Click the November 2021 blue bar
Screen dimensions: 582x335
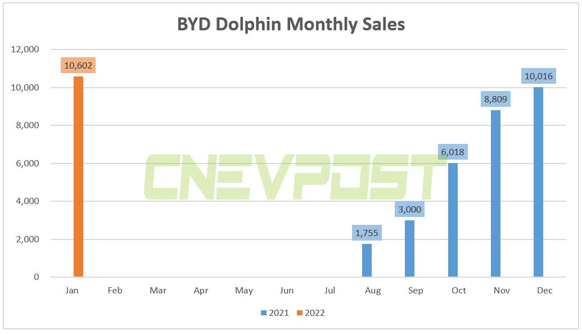click(495, 193)
